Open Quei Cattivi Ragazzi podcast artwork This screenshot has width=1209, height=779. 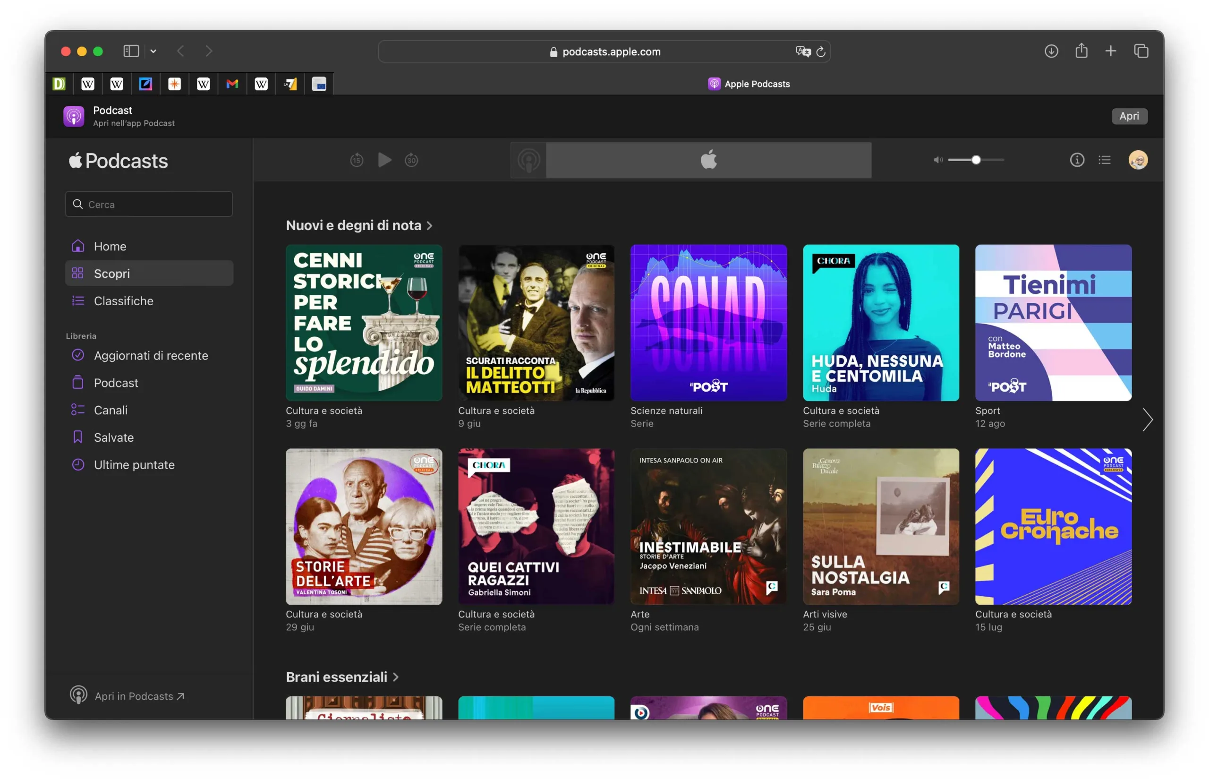[x=536, y=527]
